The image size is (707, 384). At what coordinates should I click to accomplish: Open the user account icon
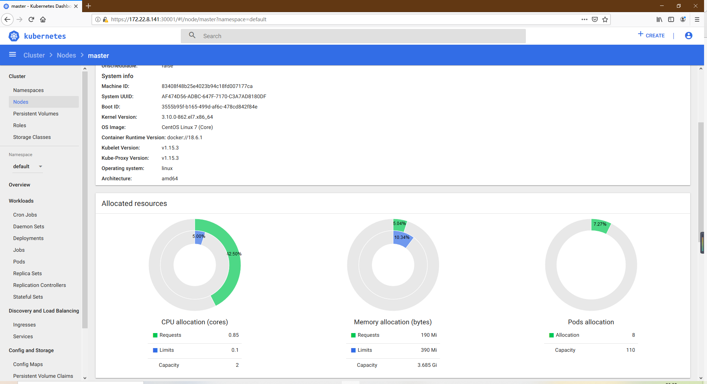click(x=688, y=36)
